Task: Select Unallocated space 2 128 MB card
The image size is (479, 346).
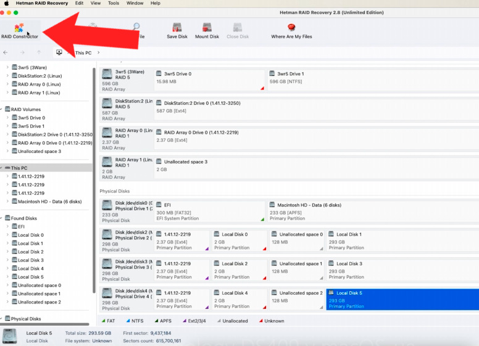Action: point(297,299)
